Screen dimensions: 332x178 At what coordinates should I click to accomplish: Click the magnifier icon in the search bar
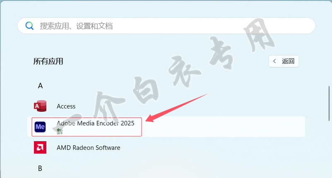[29, 26]
